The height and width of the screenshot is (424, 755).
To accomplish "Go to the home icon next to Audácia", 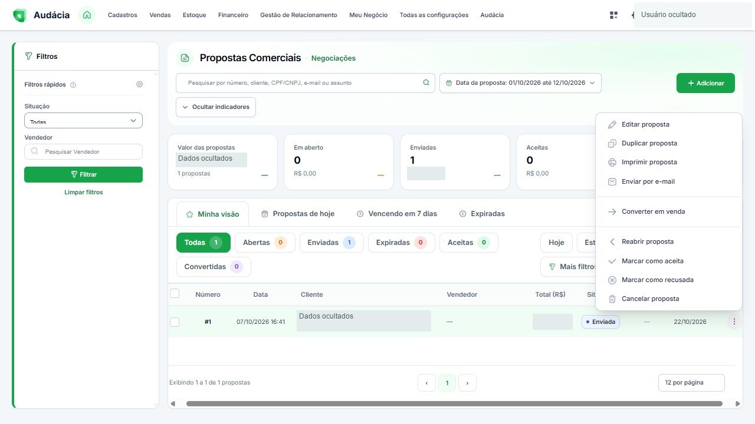I will (x=87, y=15).
